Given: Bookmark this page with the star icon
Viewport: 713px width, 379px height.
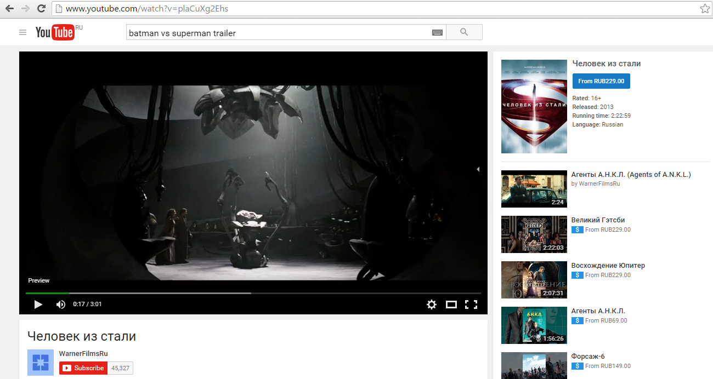Looking at the screenshot, I should (705, 8).
